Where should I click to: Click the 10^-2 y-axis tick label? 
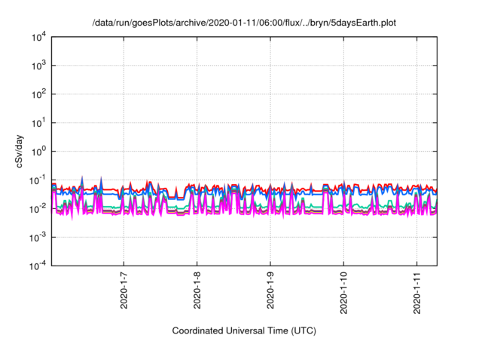click(x=38, y=209)
